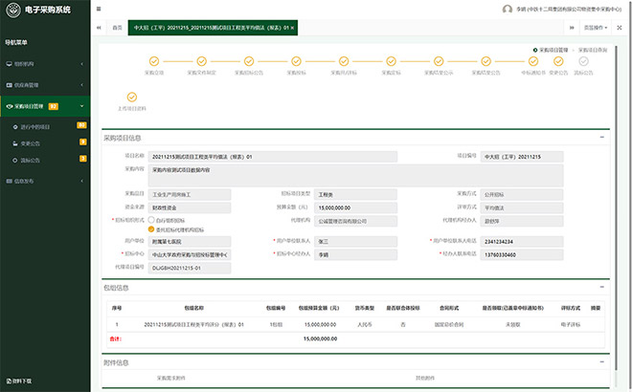Click the fullscreen icon beside 页签操作
Image resolution: width=632 pixels, height=392 pixels.
pyautogui.click(x=620, y=28)
